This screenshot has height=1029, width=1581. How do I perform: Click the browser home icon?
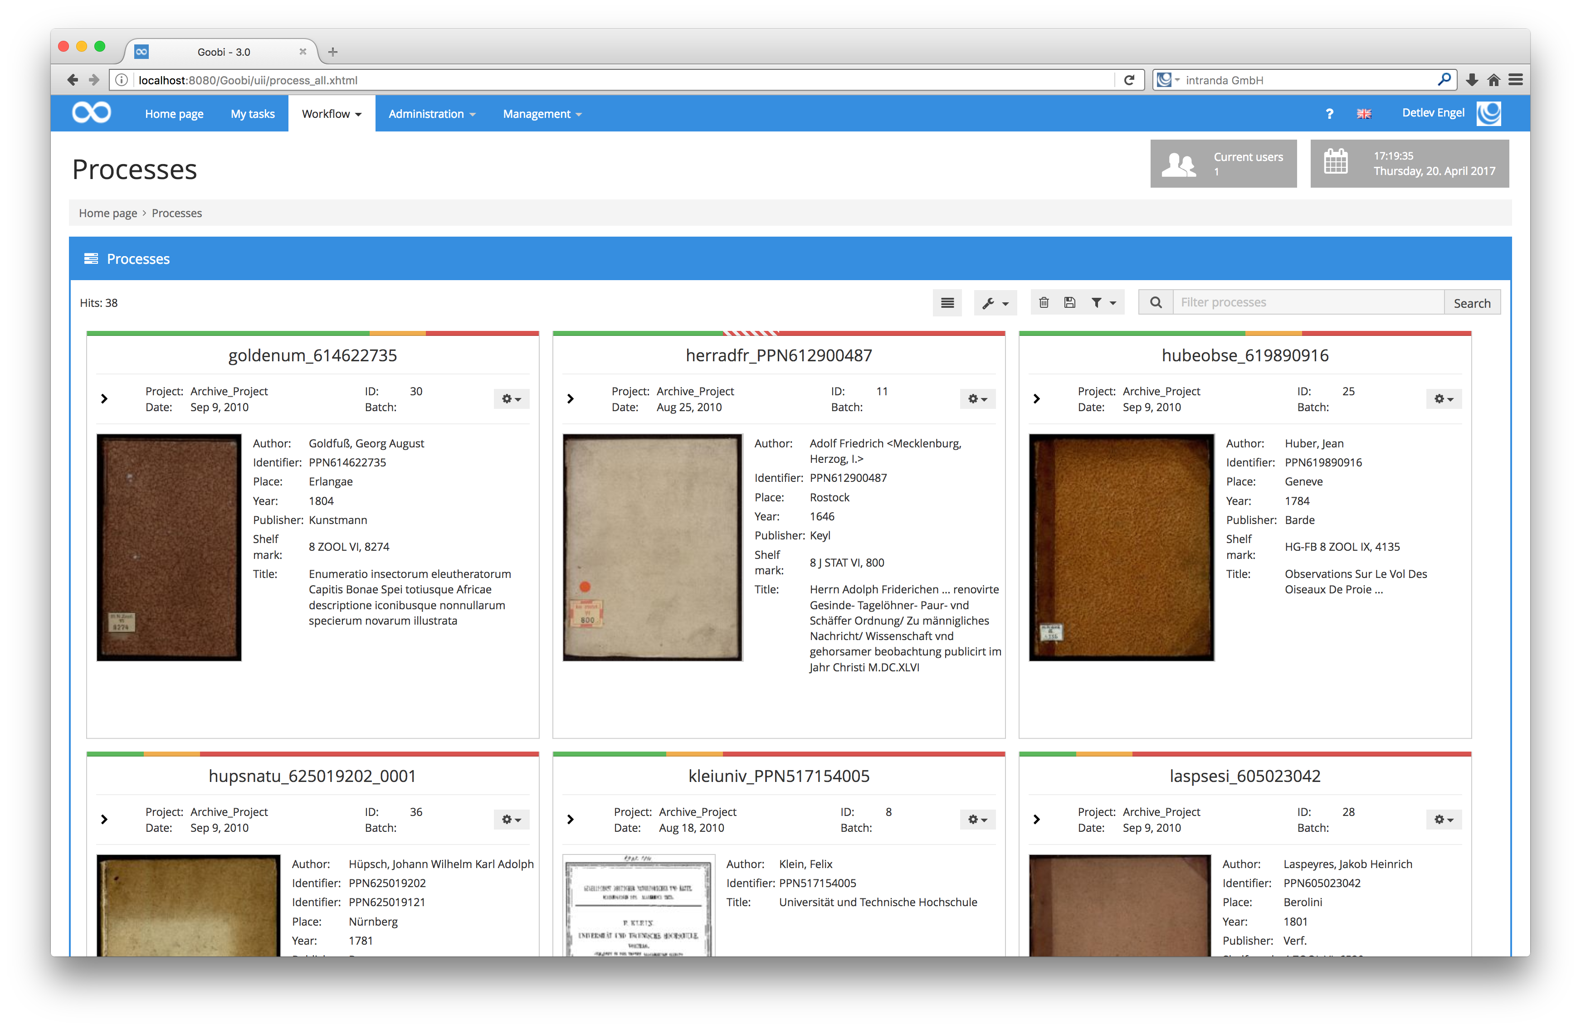(x=1494, y=80)
